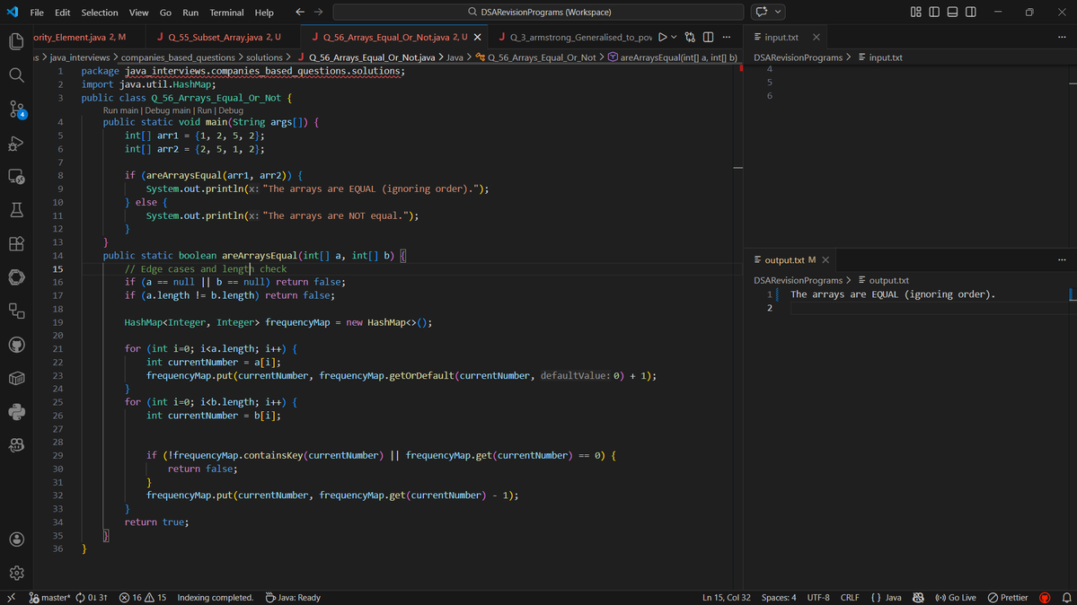This screenshot has height=605, width=1077.
Task: Click 'Debug main' CodeLens link
Action: [x=168, y=110]
